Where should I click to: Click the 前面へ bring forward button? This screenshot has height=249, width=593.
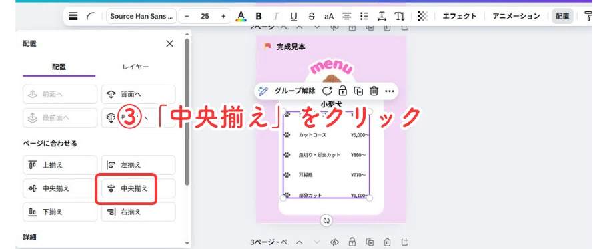[x=60, y=95]
